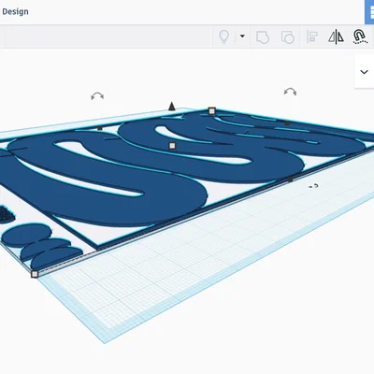Click the Show All light bulb icon
Viewport: 374px width, 374px height.
[x=224, y=36]
